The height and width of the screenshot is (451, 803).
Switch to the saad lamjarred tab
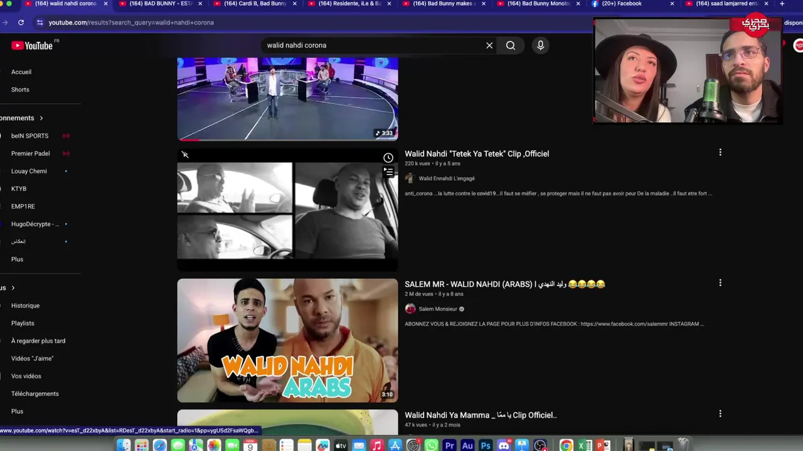coord(726,4)
